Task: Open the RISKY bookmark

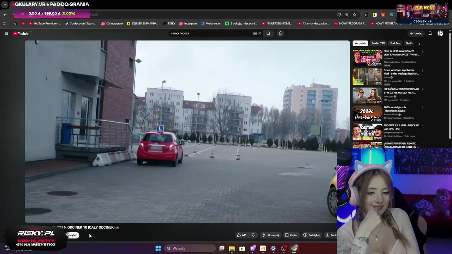Action: [169, 24]
